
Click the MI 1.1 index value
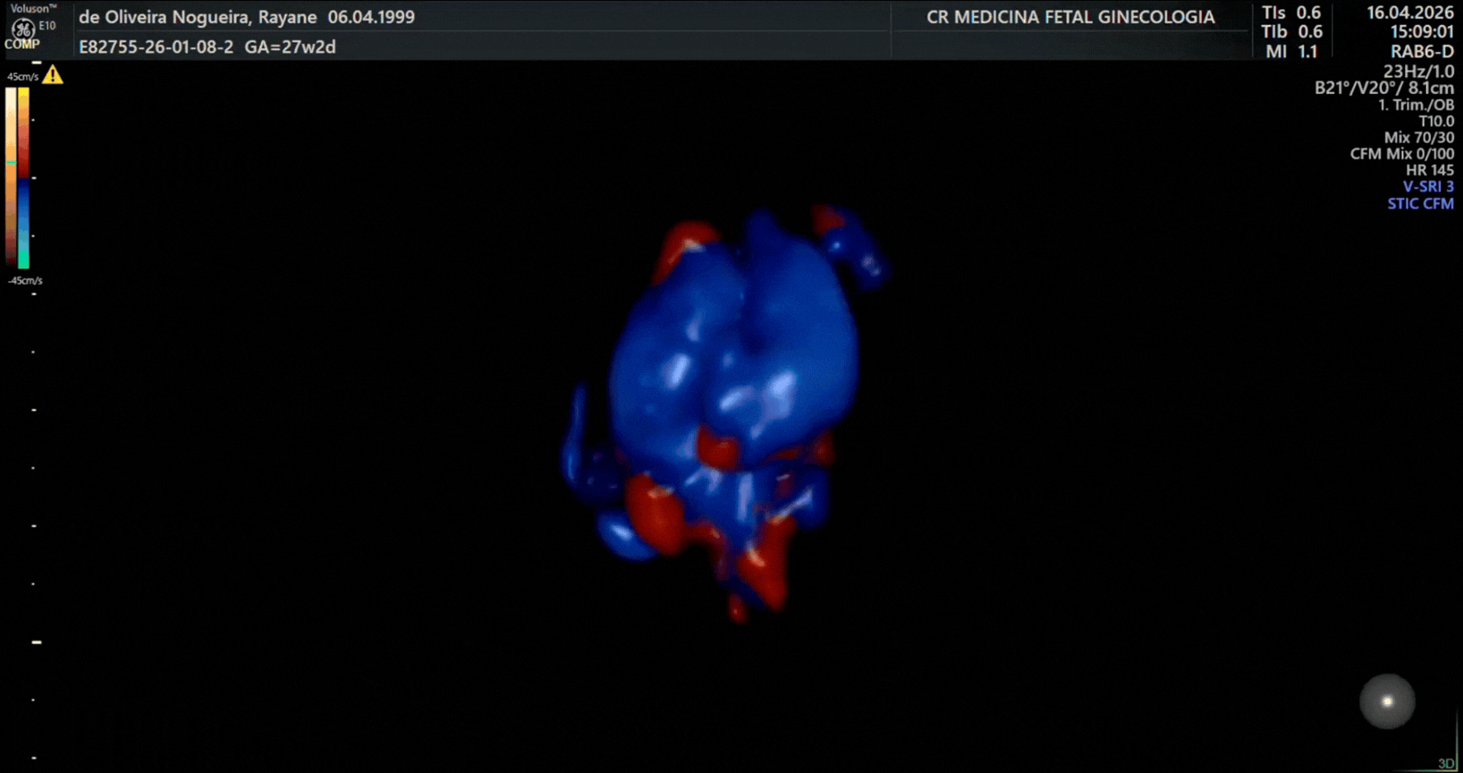(x=1291, y=52)
